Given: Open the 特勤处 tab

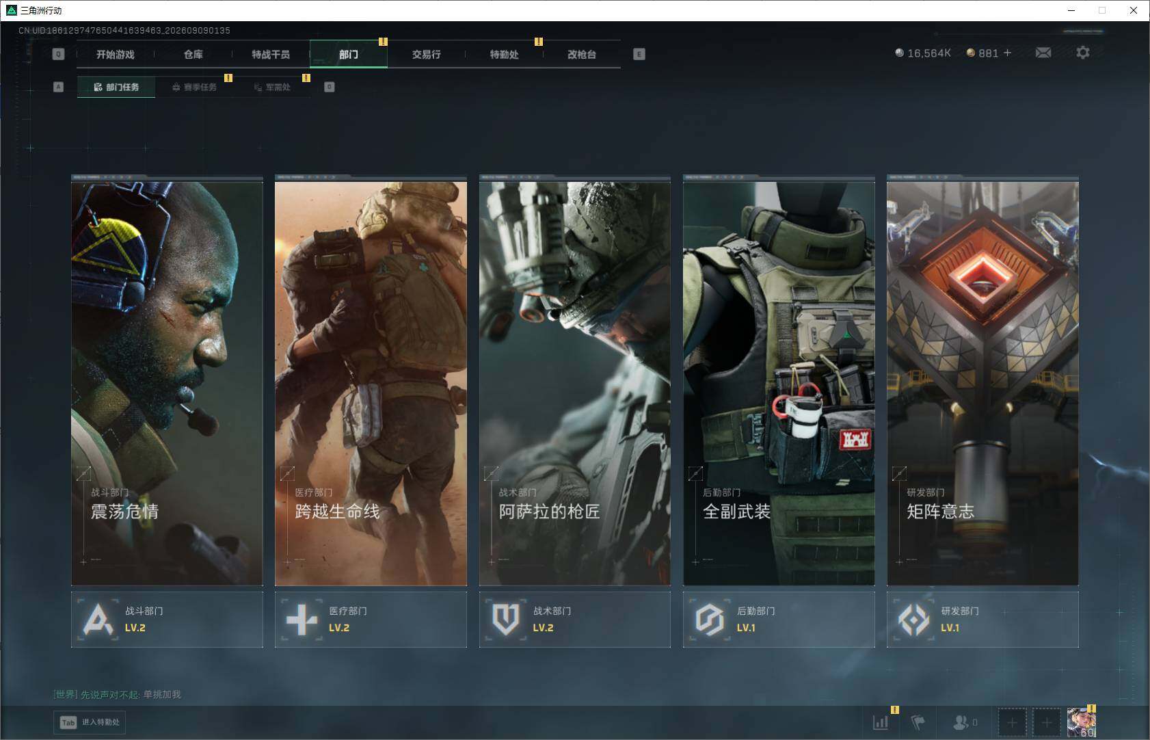Looking at the screenshot, I should point(504,55).
